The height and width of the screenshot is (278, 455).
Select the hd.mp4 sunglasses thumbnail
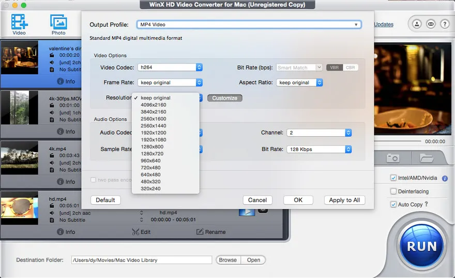(x=20, y=208)
